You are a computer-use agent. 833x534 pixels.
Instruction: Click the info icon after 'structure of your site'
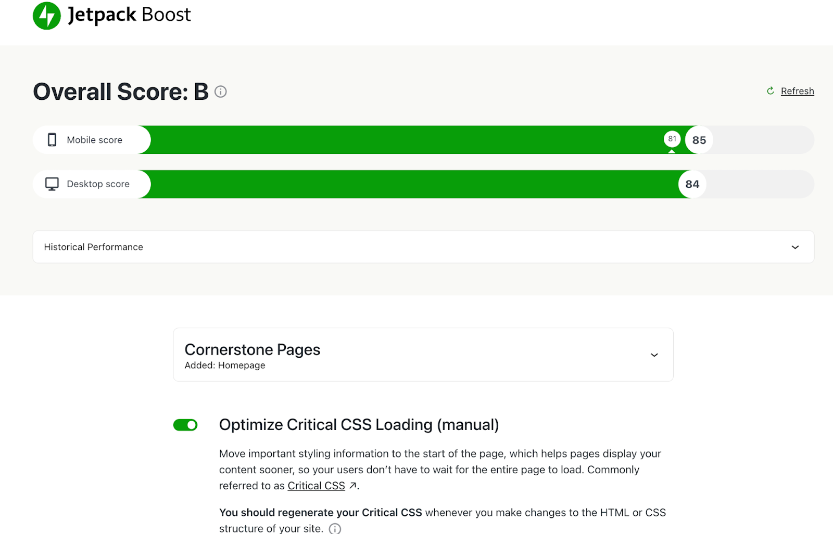point(335,528)
